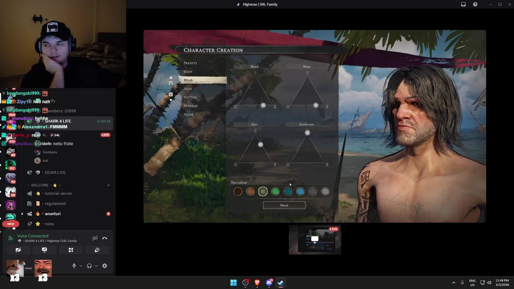Turn on camera in voice panel
Viewport: 514px width, 289px height.
18,250
